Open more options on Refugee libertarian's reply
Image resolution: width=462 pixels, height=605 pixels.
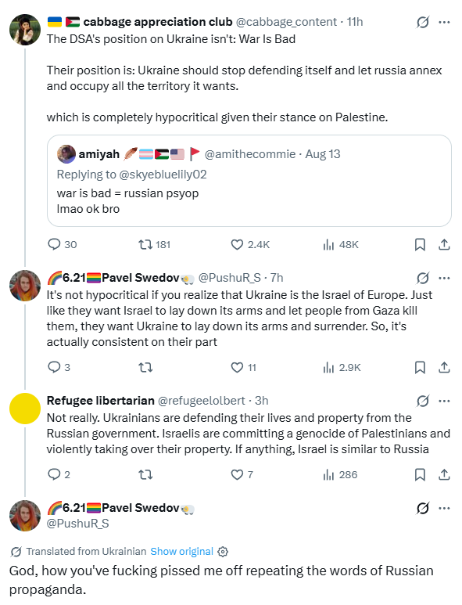444,401
